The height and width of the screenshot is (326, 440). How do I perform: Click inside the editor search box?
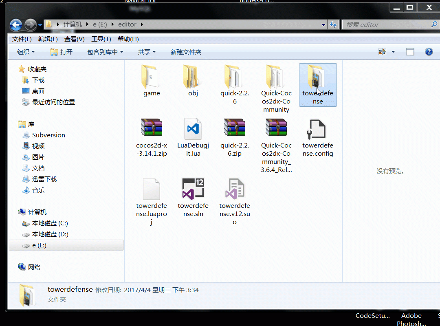click(x=387, y=24)
